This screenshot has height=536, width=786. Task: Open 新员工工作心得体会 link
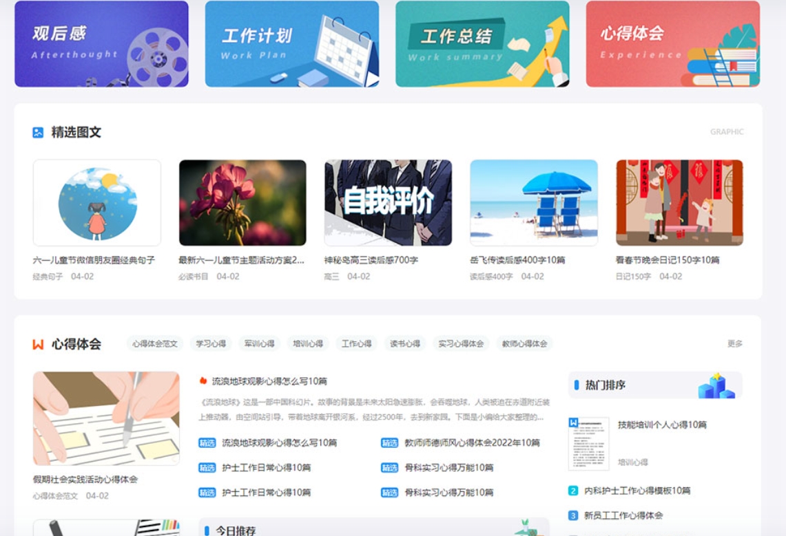point(623,515)
